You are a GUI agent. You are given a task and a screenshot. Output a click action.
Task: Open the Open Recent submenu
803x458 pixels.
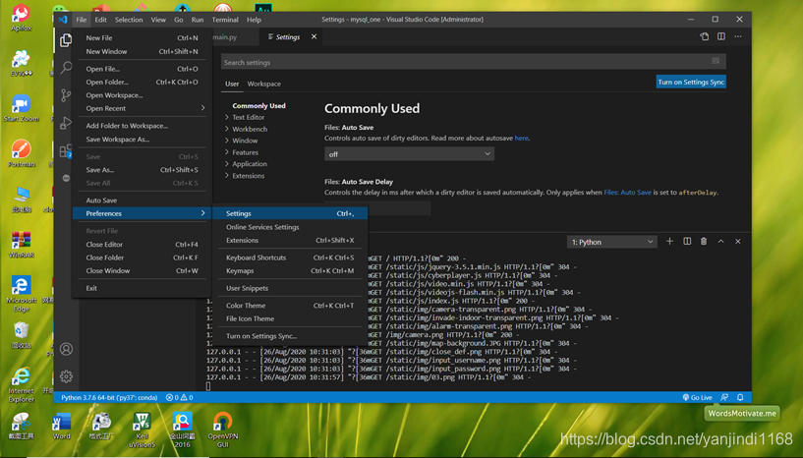[143, 108]
